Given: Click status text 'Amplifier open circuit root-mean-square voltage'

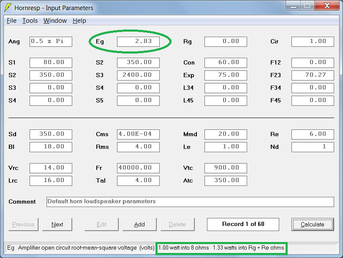Looking at the screenshot, I should tap(77, 248).
